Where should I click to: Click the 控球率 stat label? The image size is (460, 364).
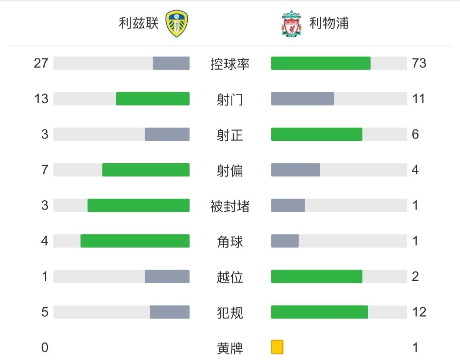pyautogui.click(x=230, y=64)
